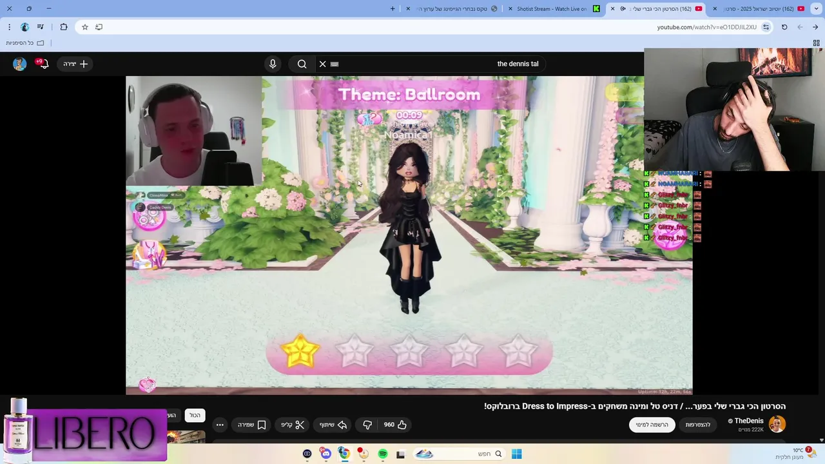Viewport: 825px width, 464px height.
Task: Click the Create (יצירה) button
Action: tap(75, 64)
